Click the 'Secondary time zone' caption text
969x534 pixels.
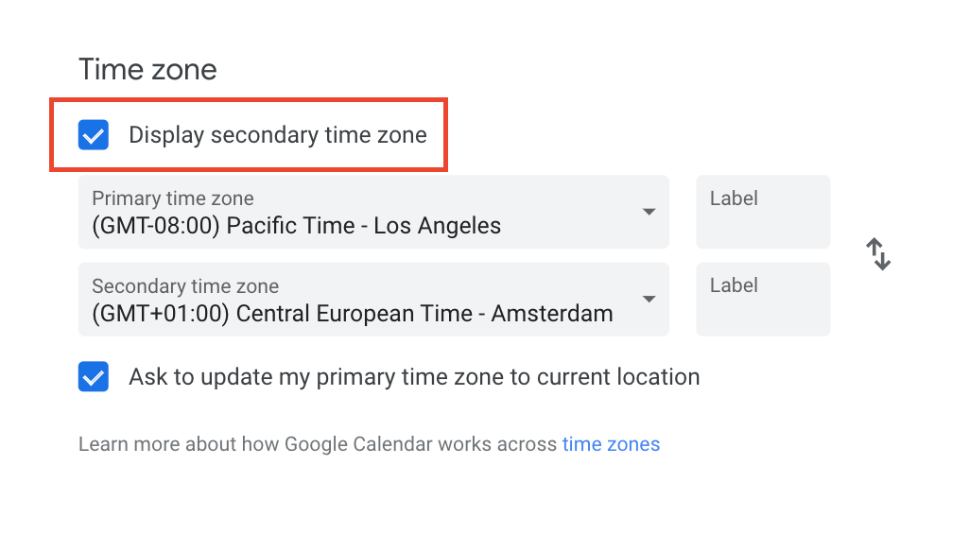point(185,286)
